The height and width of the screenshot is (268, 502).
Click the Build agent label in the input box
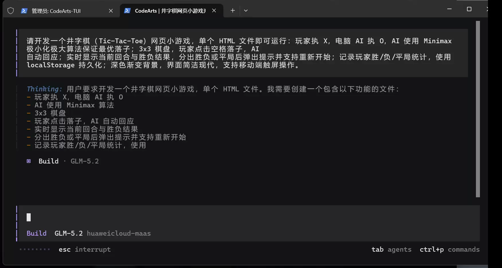[x=36, y=233]
